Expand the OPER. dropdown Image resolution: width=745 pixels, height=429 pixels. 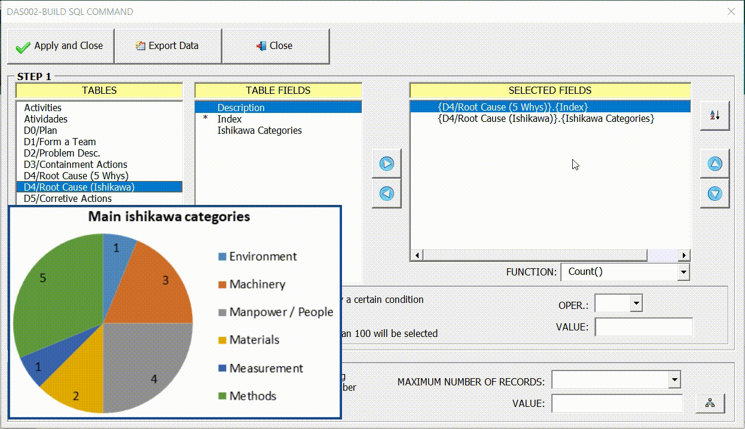(x=636, y=304)
